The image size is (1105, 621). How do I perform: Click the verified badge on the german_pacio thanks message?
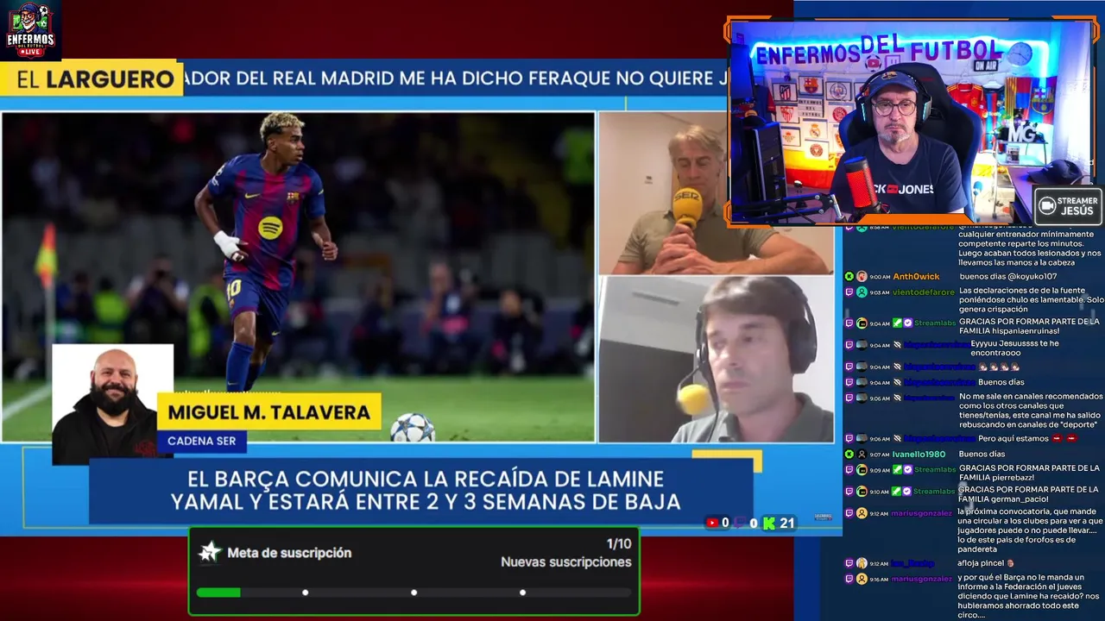(907, 491)
